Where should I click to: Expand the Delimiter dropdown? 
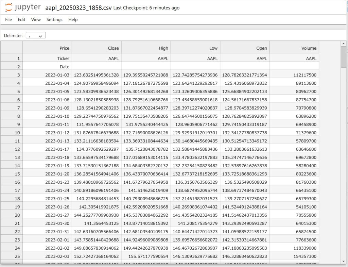click(36, 35)
